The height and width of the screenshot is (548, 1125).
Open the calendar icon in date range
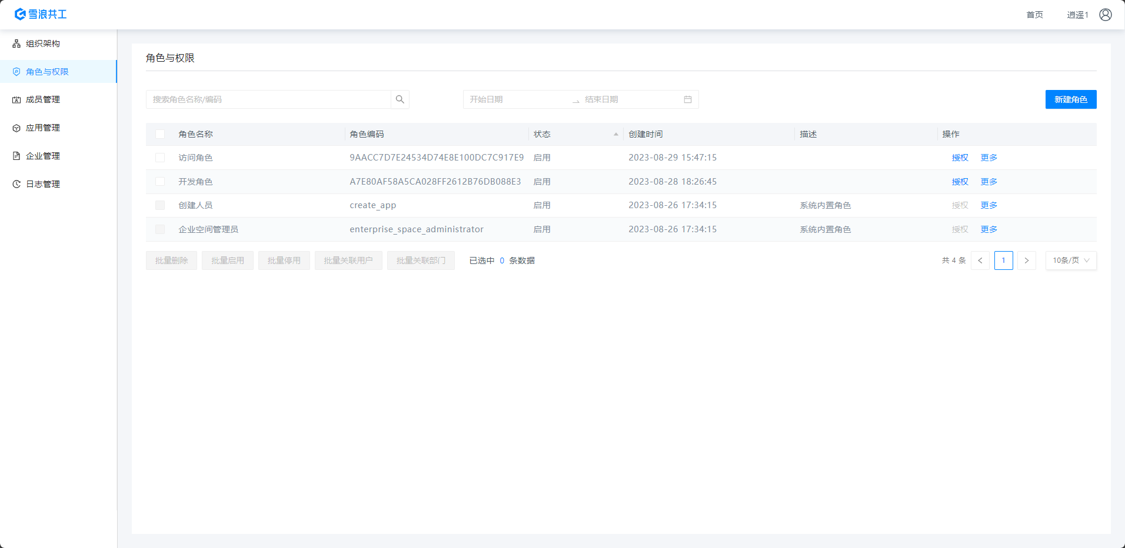(x=687, y=99)
